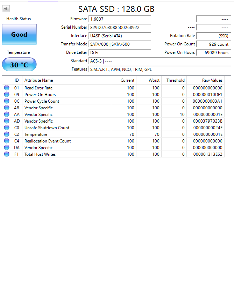The image size is (234, 293).
Task: Click the Drive Letter field D: E:
Action: pyautogui.click(x=120, y=53)
